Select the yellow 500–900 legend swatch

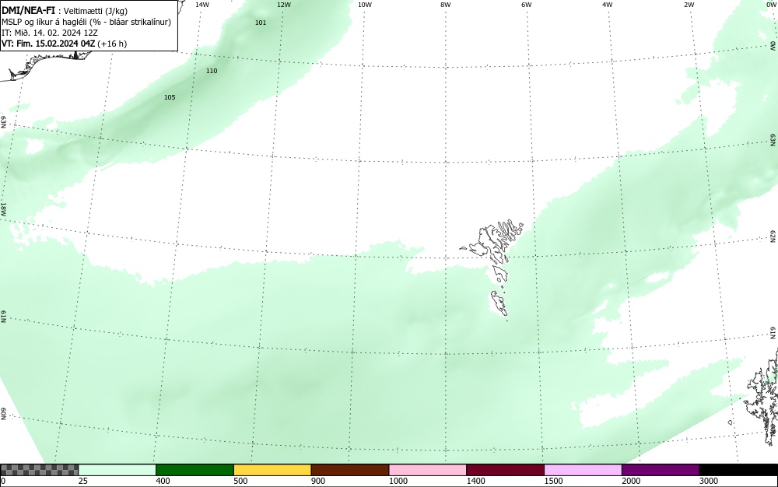click(272, 470)
